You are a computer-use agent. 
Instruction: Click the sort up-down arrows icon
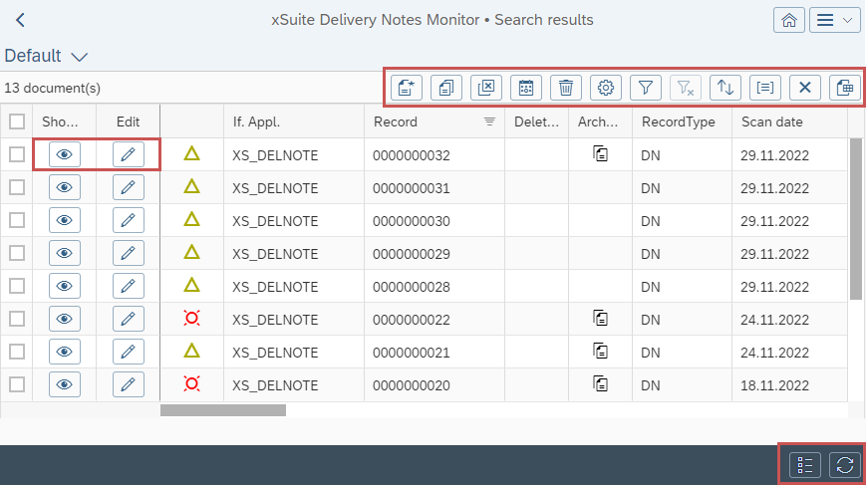(x=725, y=88)
